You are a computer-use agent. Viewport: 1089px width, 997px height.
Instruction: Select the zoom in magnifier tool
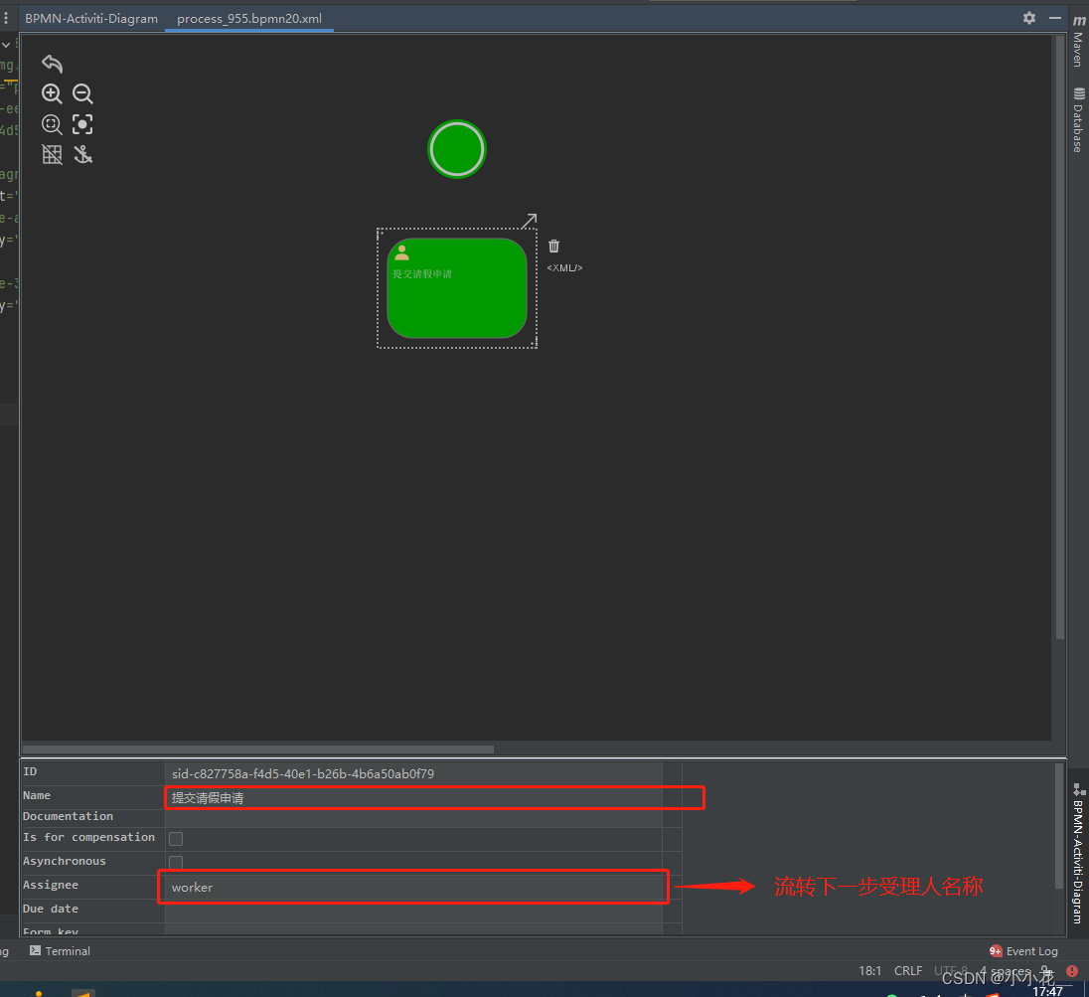tap(51, 93)
